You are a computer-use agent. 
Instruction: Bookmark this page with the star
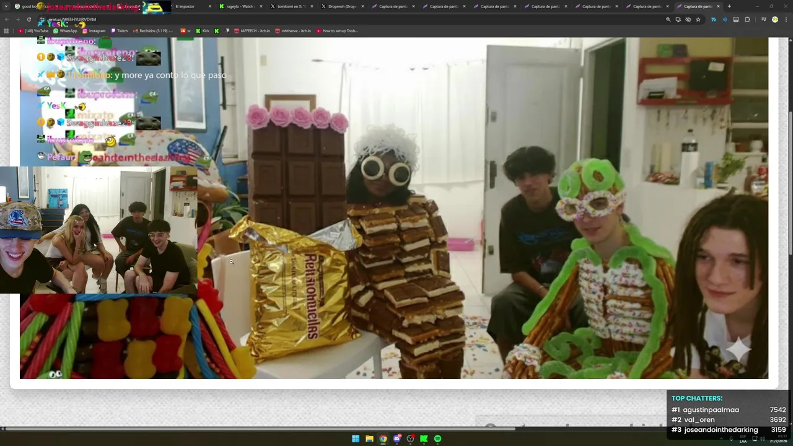point(698,19)
